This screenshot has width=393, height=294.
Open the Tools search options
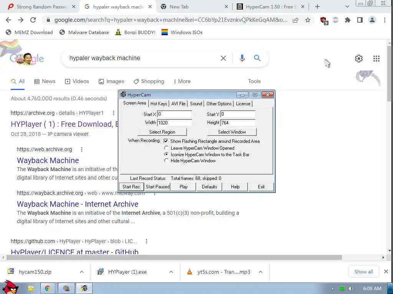254,82
